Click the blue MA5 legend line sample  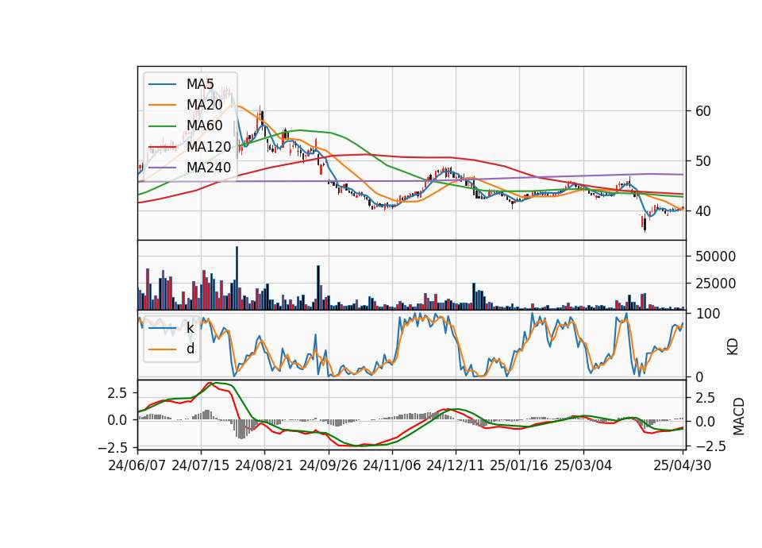tap(162, 84)
